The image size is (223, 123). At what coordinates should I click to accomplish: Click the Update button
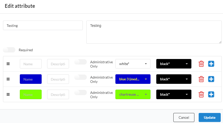click(209, 117)
